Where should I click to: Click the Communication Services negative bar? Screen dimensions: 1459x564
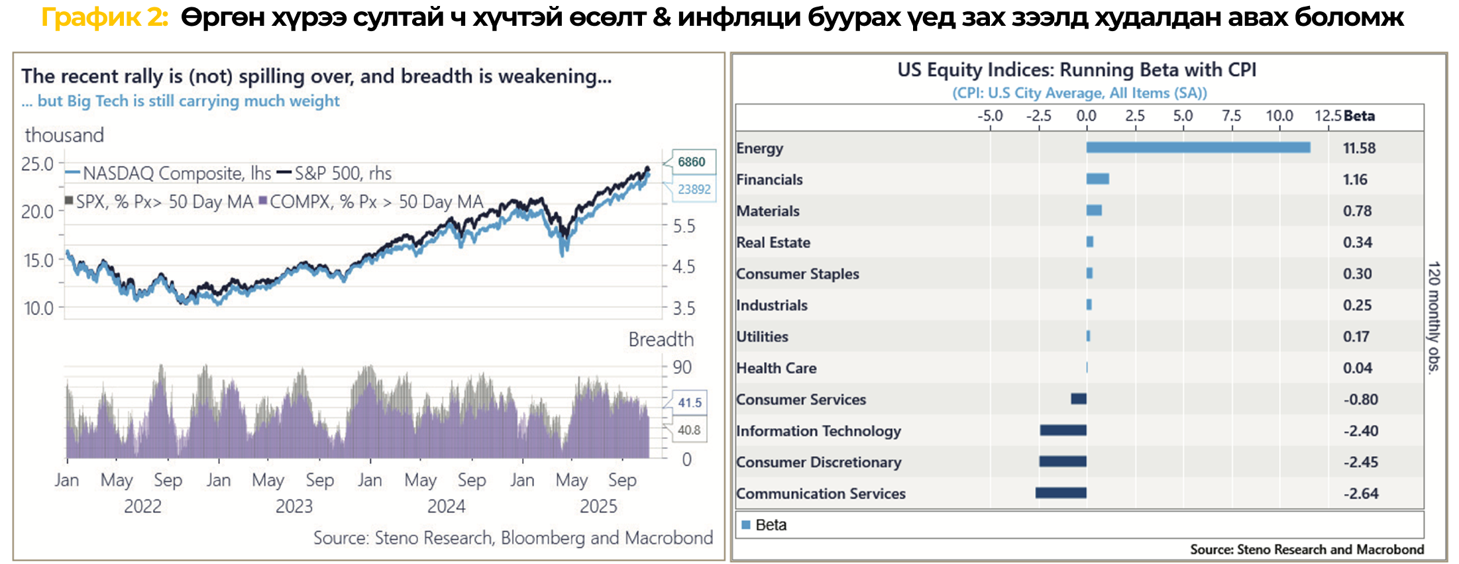[1061, 493]
